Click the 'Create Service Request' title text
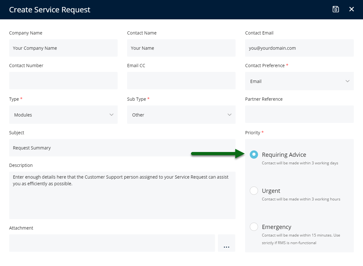 [x=50, y=10]
